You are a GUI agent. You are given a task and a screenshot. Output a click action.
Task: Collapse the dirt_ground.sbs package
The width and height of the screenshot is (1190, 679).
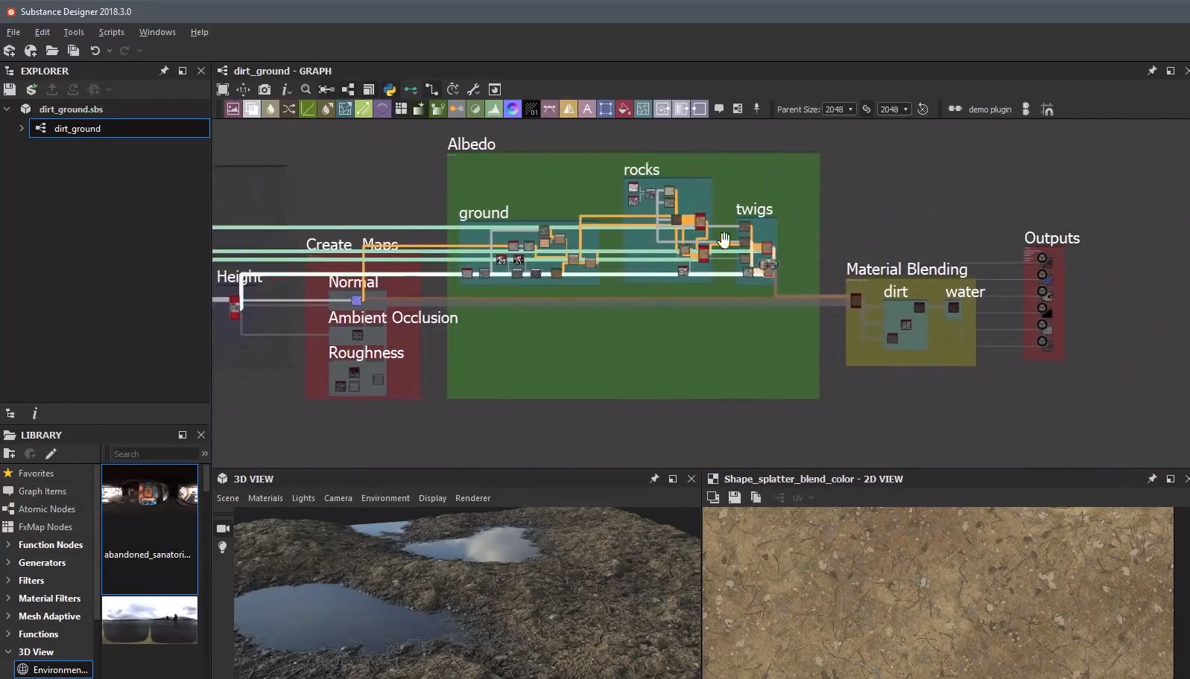[7, 109]
